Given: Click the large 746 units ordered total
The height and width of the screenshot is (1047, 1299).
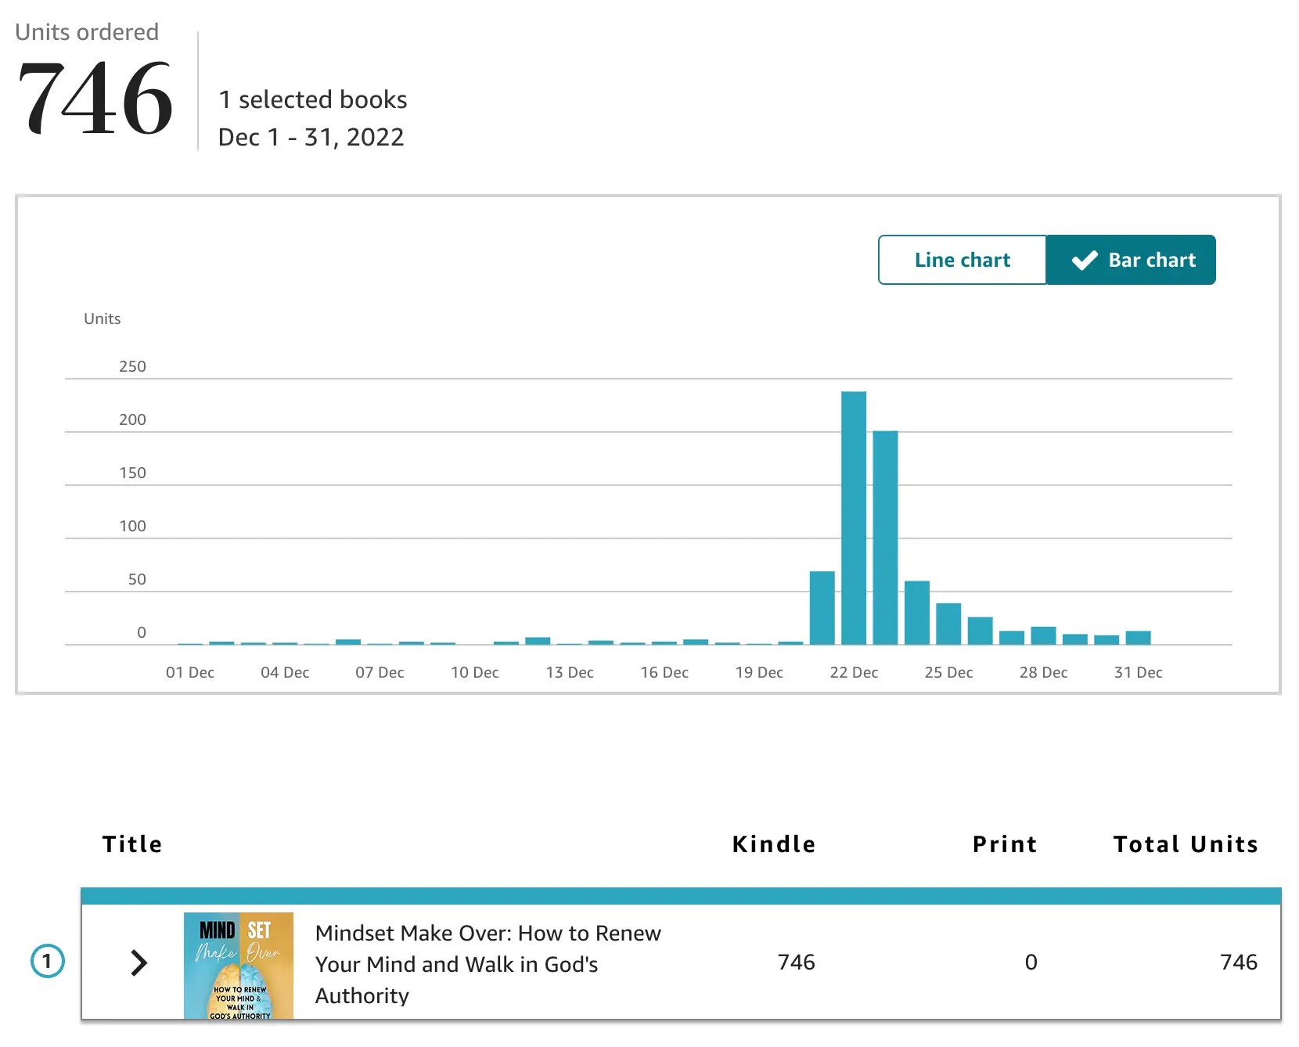Looking at the screenshot, I should (95, 99).
